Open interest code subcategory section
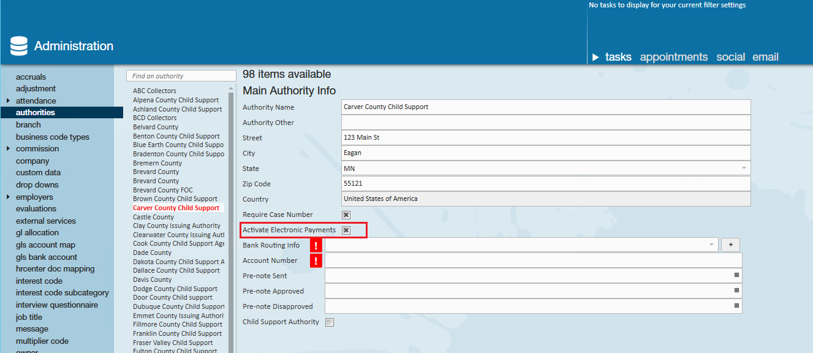This screenshot has height=353, width=813. point(62,292)
